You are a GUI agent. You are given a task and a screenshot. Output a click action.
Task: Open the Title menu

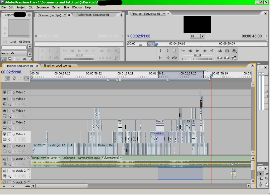tap(66, 7)
